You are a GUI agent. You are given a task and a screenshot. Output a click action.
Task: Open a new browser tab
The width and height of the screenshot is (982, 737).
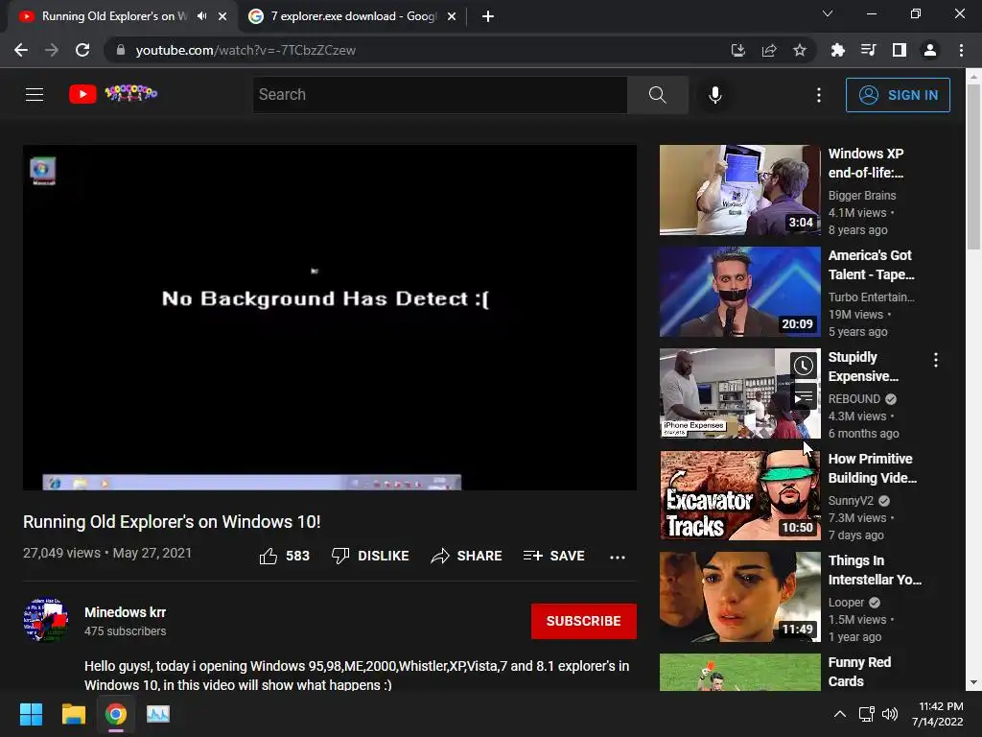pos(488,16)
